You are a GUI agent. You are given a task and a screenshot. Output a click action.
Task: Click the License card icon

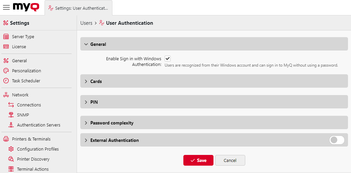[6, 47]
